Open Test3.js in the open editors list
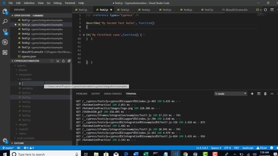This screenshot has width=278, height=156. point(40,29)
